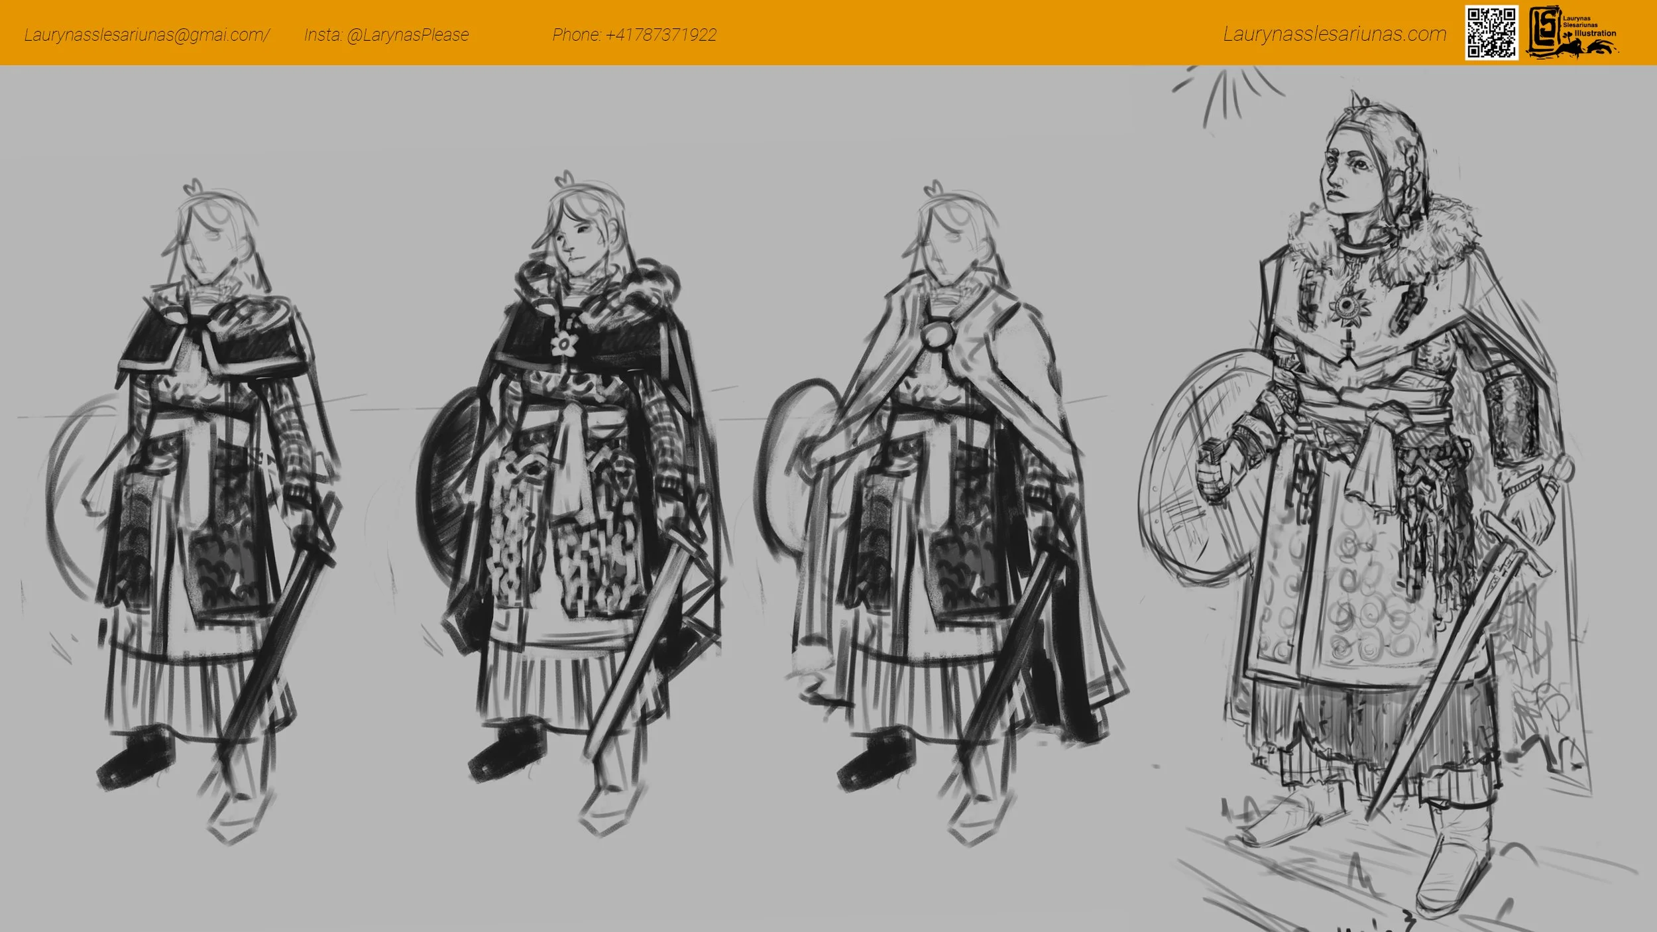
Task: Click the flower brooch on the second sketch
Action: pyautogui.click(x=564, y=344)
